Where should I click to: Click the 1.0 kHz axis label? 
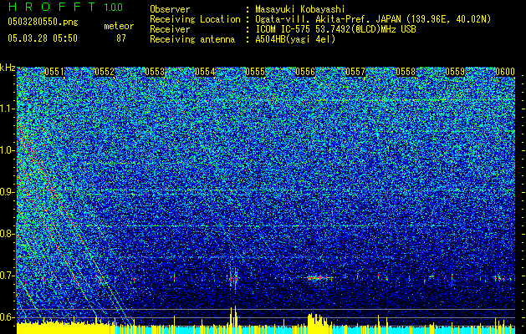[8, 150]
